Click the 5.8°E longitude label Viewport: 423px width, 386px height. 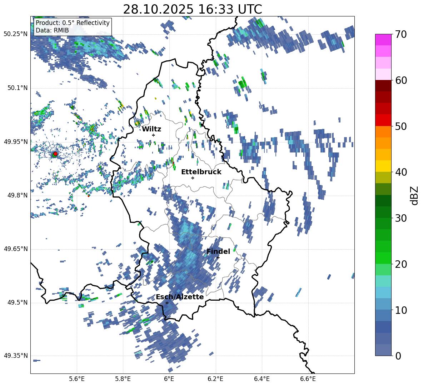(123, 379)
